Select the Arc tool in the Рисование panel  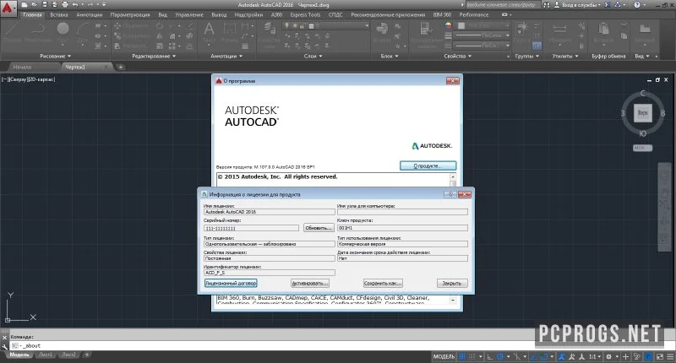(82, 30)
